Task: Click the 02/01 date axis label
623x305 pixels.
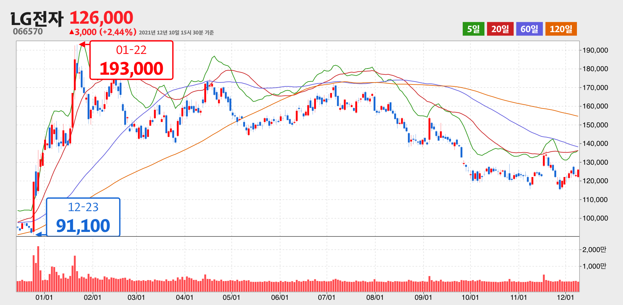Action: [x=92, y=298]
